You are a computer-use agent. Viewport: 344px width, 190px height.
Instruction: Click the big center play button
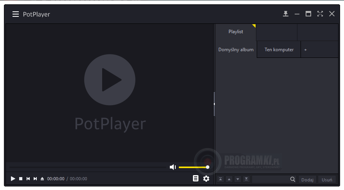click(110, 80)
